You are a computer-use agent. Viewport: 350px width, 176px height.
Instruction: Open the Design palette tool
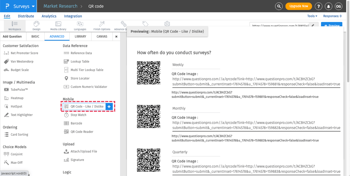click(x=36, y=26)
